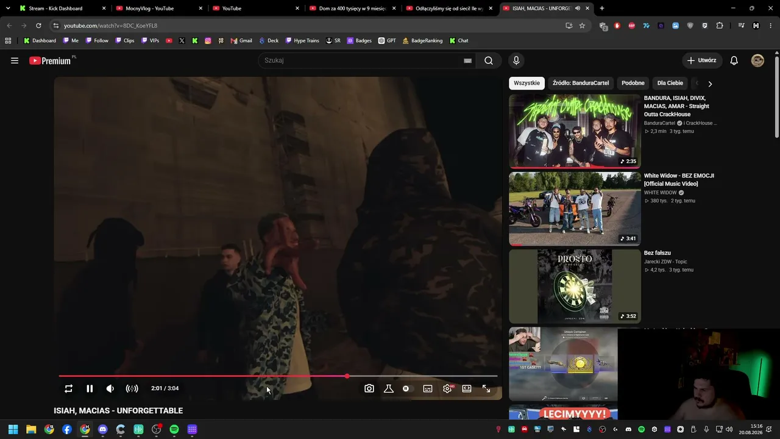Open YouTube notifications bell

pos(734,60)
